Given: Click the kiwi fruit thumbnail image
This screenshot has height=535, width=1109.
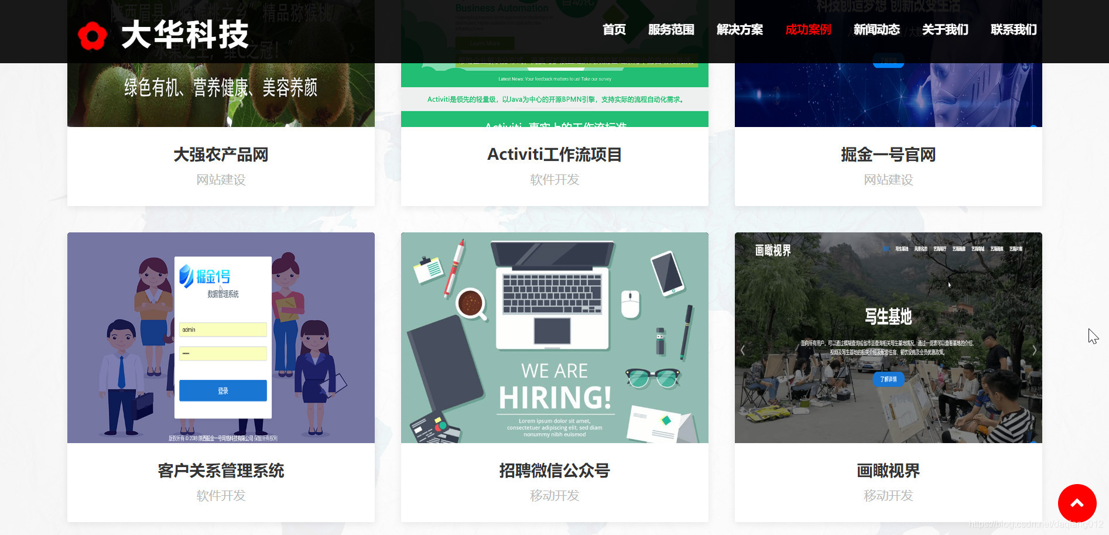Looking at the screenshot, I should (221, 95).
